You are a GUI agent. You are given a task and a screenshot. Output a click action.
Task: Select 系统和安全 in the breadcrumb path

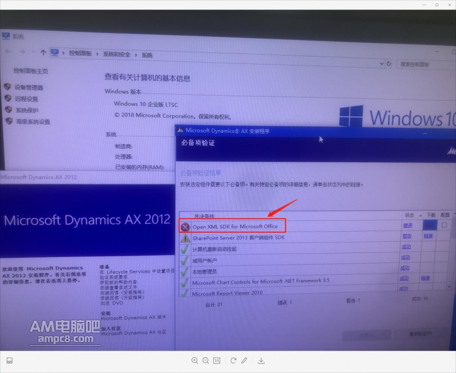117,54
